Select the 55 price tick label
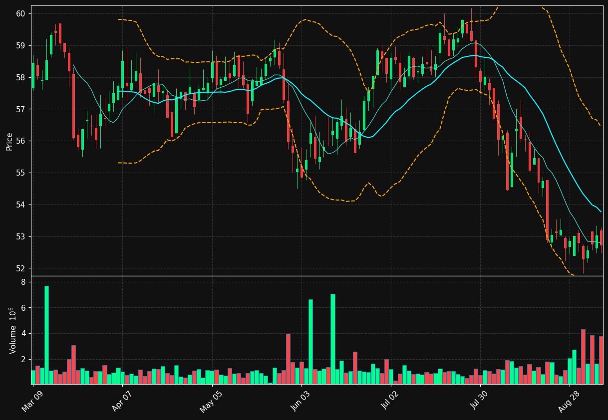The width and height of the screenshot is (608, 420). [x=20, y=173]
